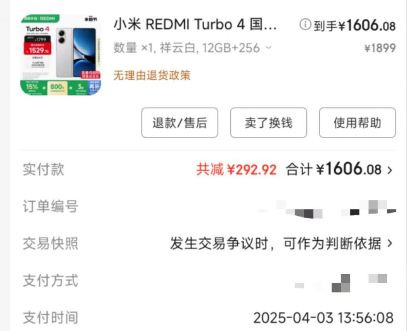Click the 数量 ×1 quantity text

click(133, 48)
